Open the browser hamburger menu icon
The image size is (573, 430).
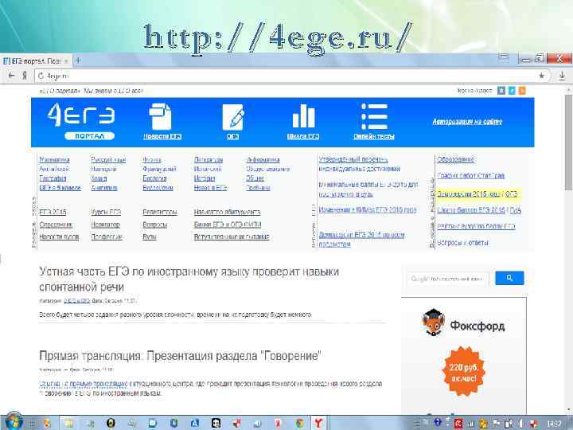[x=503, y=57]
